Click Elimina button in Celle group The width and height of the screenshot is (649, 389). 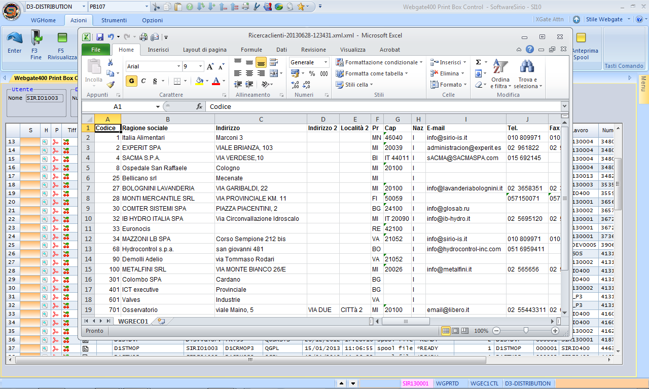[x=447, y=73]
